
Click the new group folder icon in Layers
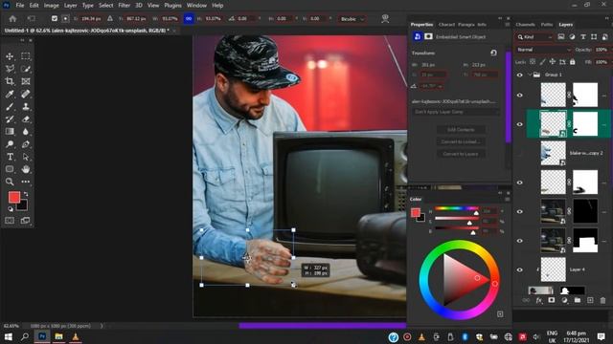577,300
